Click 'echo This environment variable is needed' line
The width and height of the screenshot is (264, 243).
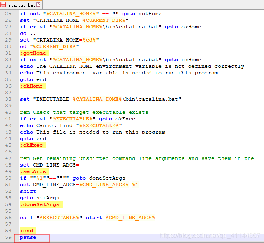point(119,73)
